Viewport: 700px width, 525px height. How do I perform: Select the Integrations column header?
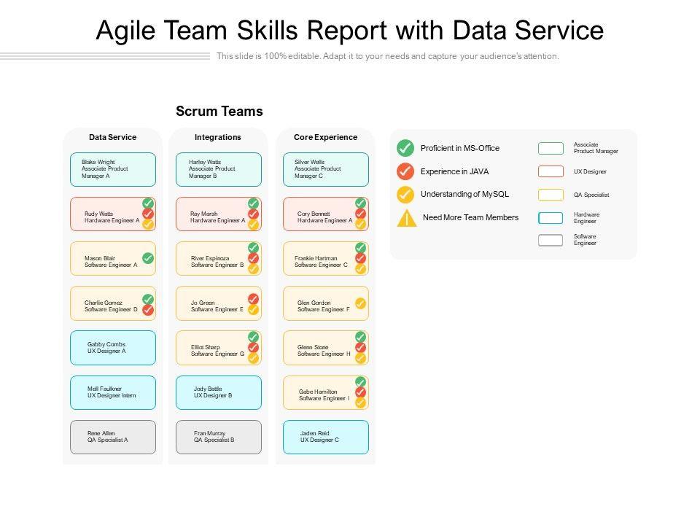pos(218,137)
